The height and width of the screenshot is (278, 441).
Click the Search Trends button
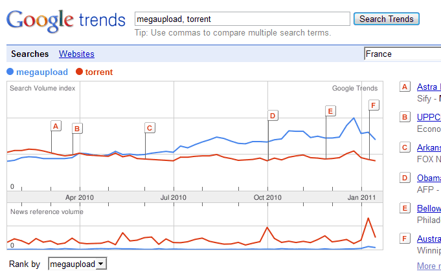pos(387,19)
